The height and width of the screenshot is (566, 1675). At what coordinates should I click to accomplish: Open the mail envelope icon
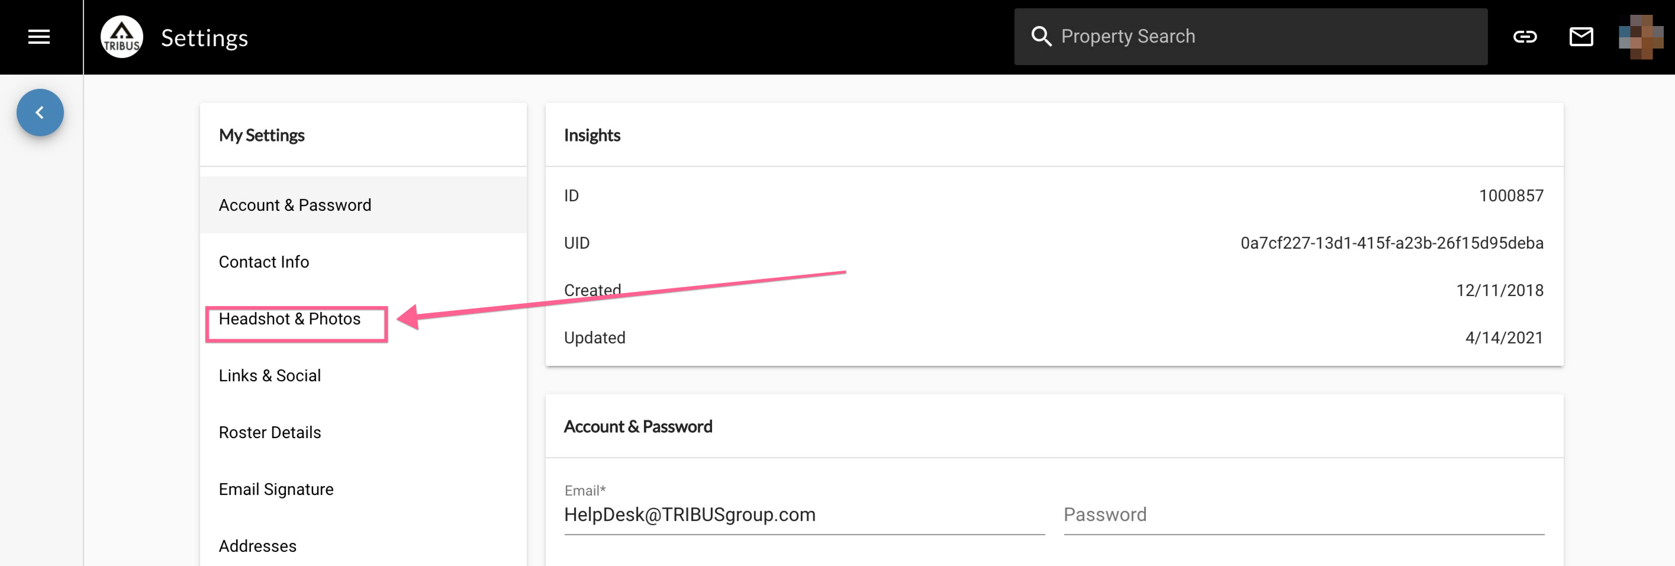(x=1581, y=37)
